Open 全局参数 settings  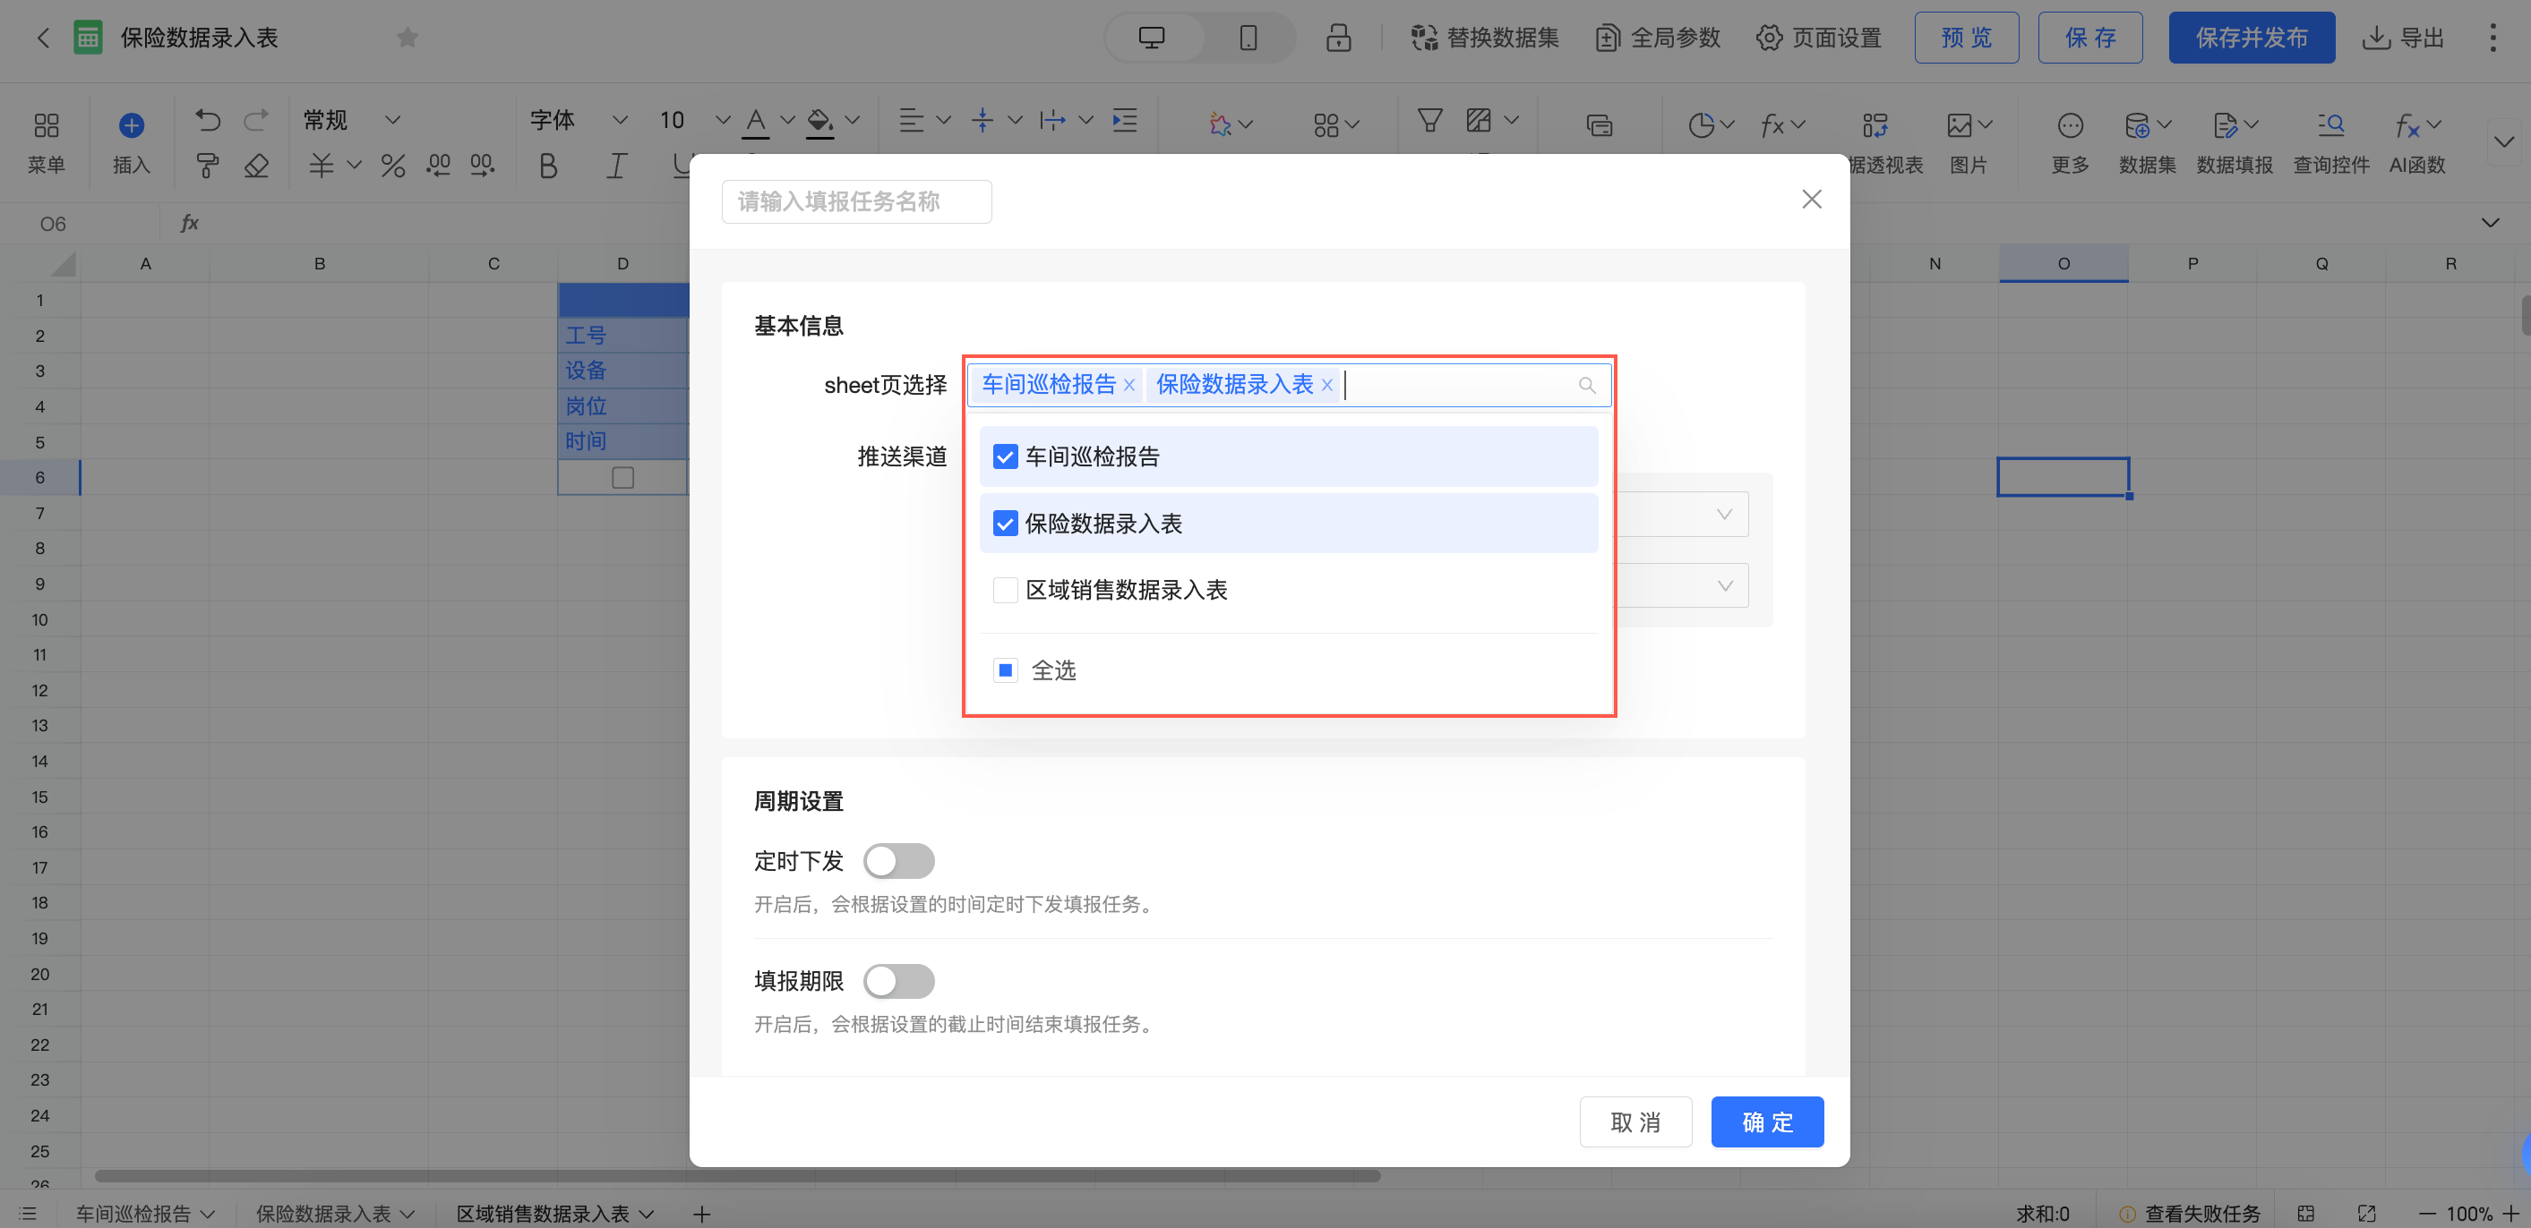pos(1658,38)
